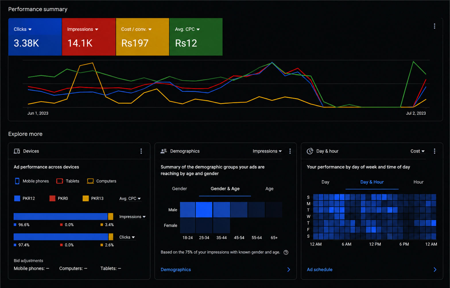The height and width of the screenshot is (288, 450).
Task: Select the Gender & Age tab
Action: [225, 189]
